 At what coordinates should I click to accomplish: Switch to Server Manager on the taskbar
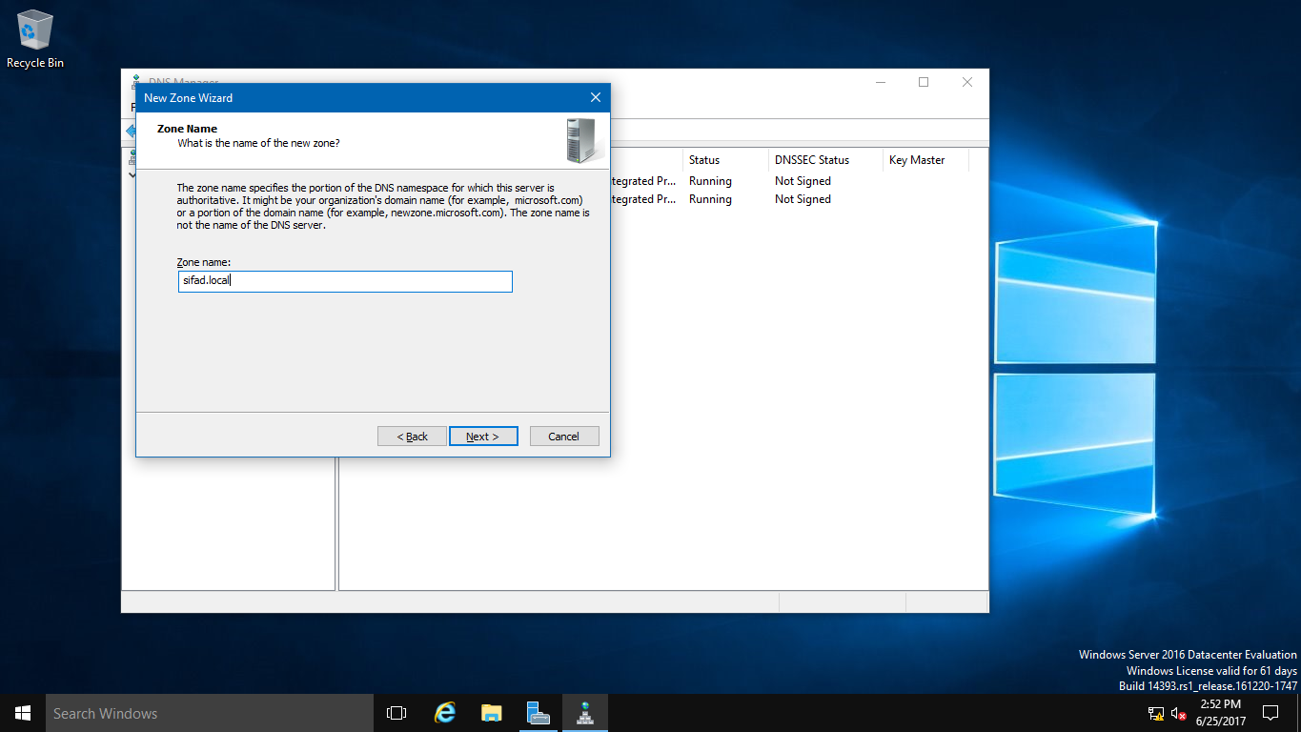[538, 713]
